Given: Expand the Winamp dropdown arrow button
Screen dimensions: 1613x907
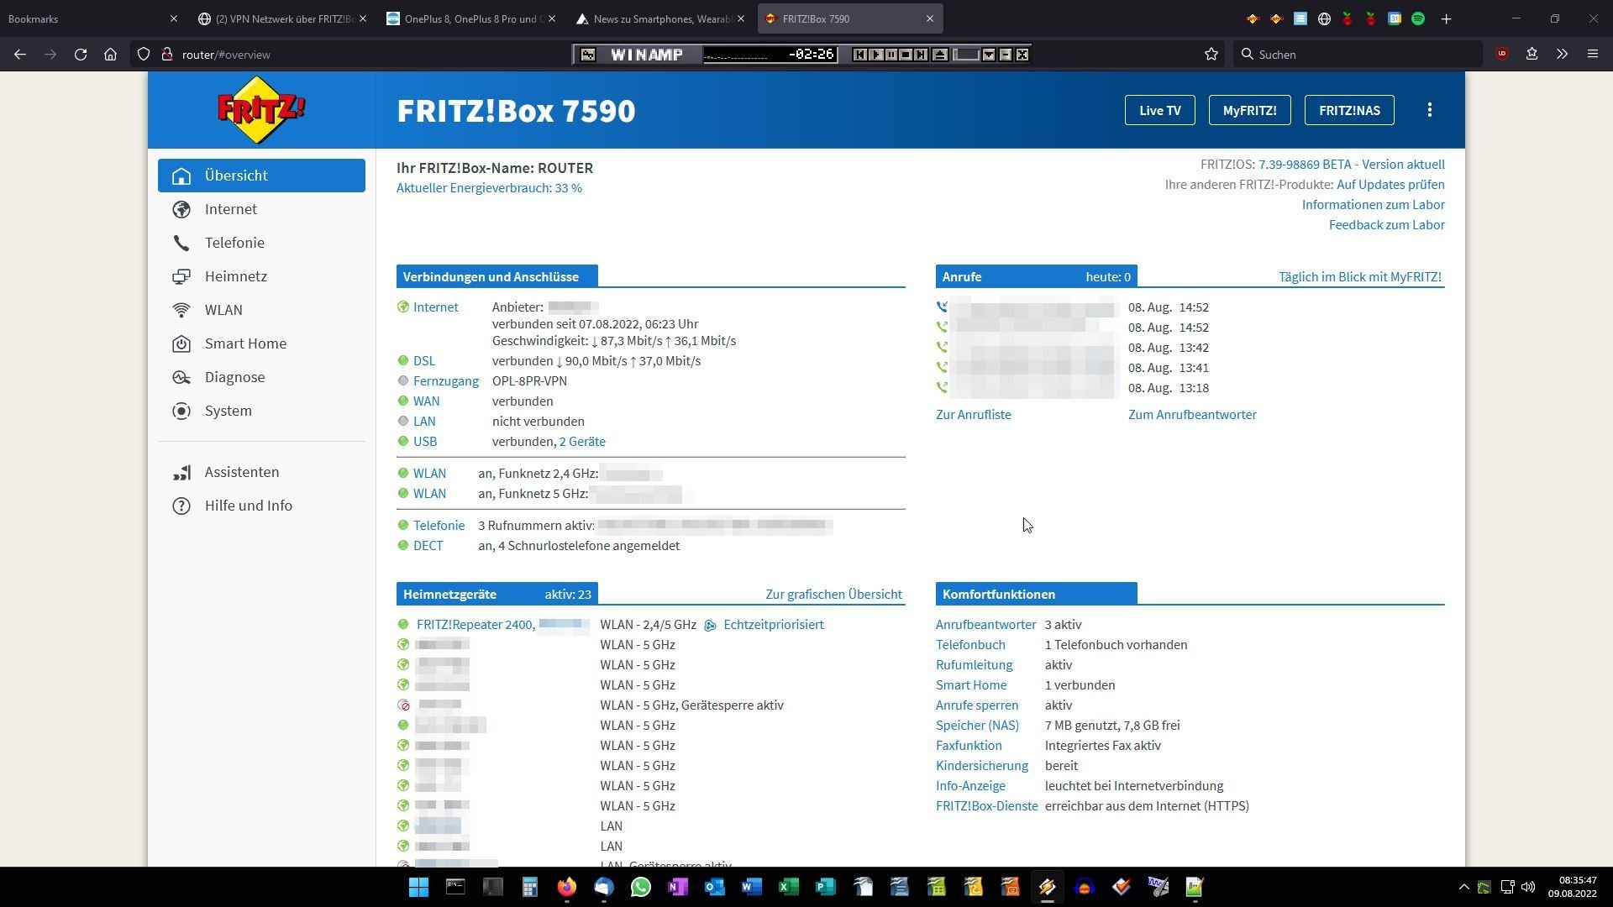Looking at the screenshot, I should (x=989, y=55).
